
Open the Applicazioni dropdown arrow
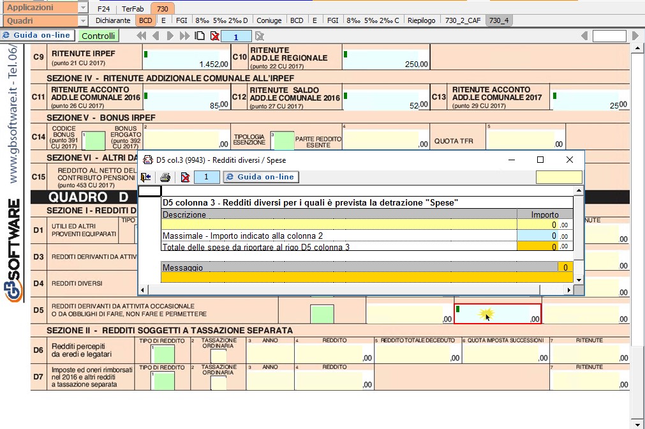pos(83,8)
